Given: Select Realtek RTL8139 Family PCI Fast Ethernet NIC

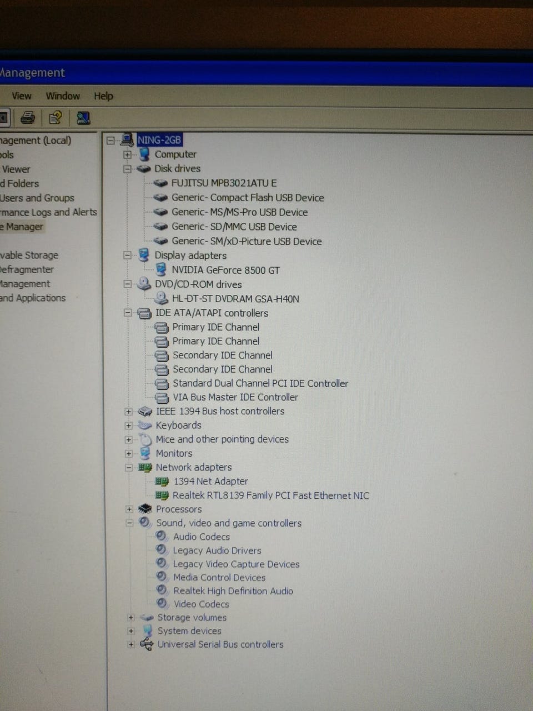Looking at the screenshot, I should pos(271,495).
